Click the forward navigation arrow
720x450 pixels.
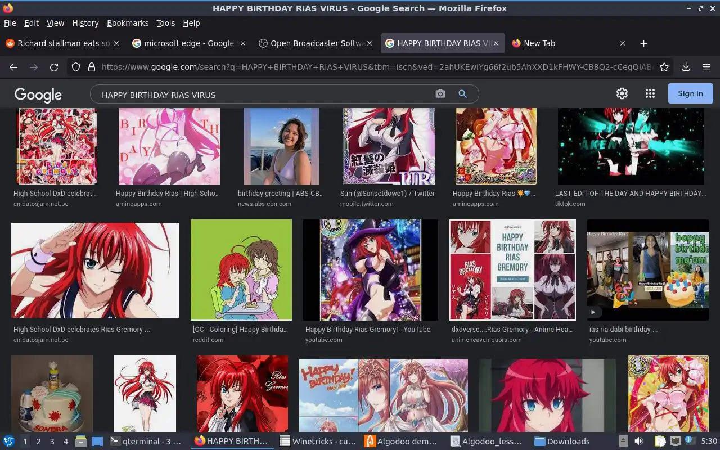tap(34, 67)
